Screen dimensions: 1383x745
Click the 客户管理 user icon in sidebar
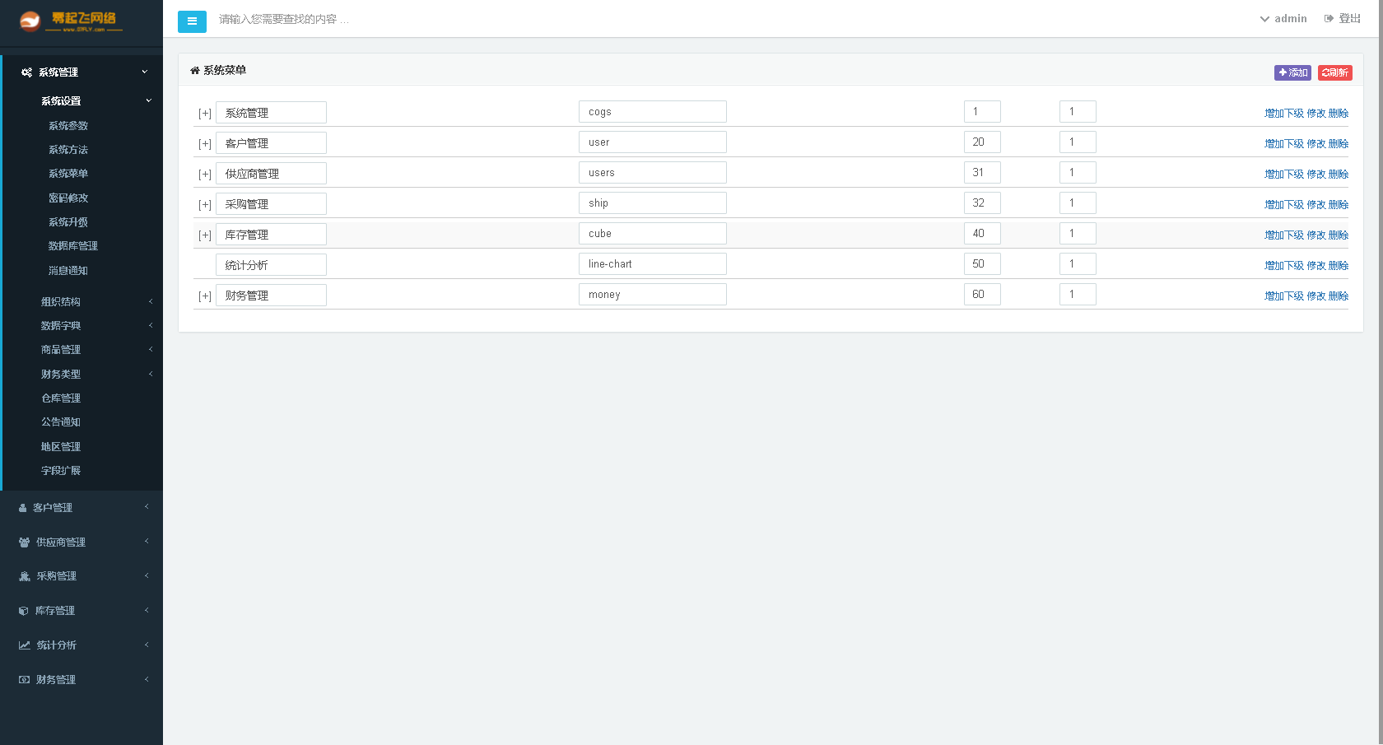tap(23, 508)
